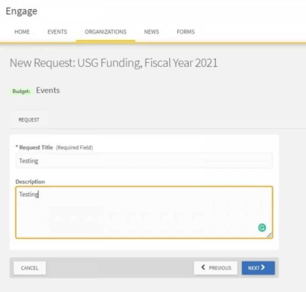Screen dimensions: 306x292
Task: Open the NEWS navigation tab
Action: click(x=152, y=32)
